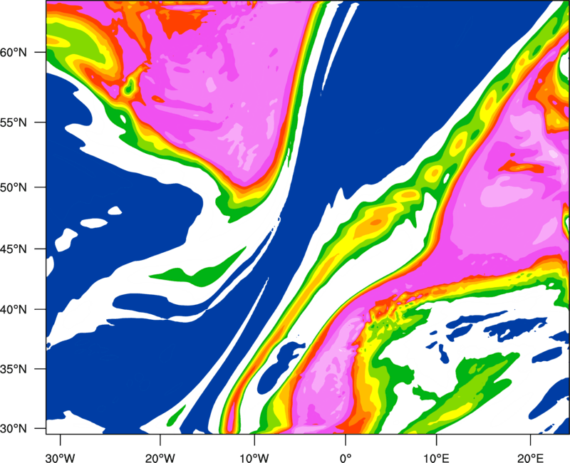570x463 pixels.
Task: Click the 20°E longitude label
Action: click(x=530, y=458)
